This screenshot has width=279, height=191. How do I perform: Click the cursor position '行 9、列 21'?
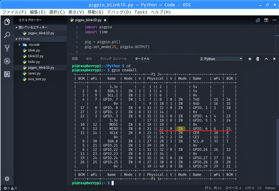213,188
